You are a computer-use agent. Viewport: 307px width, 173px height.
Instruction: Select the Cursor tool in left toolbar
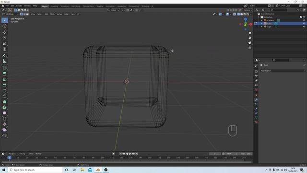pyautogui.click(x=4, y=26)
